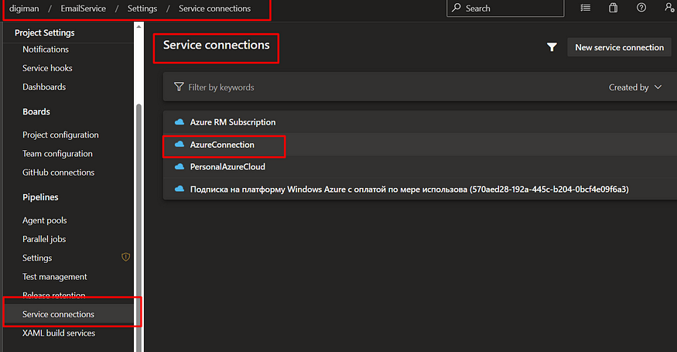
Task: Click the New service connection button
Action: click(x=619, y=47)
